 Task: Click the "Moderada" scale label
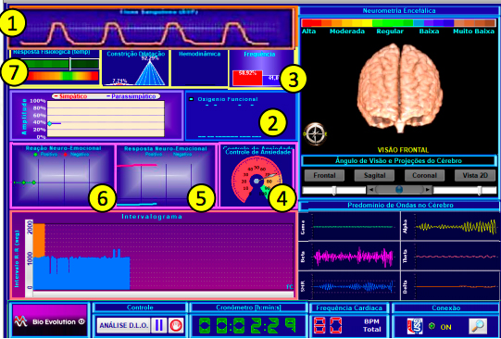[x=347, y=31]
